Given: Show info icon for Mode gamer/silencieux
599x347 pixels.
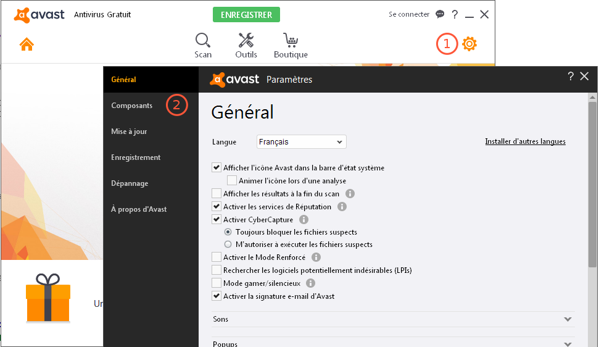Looking at the screenshot, I should (x=310, y=283).
